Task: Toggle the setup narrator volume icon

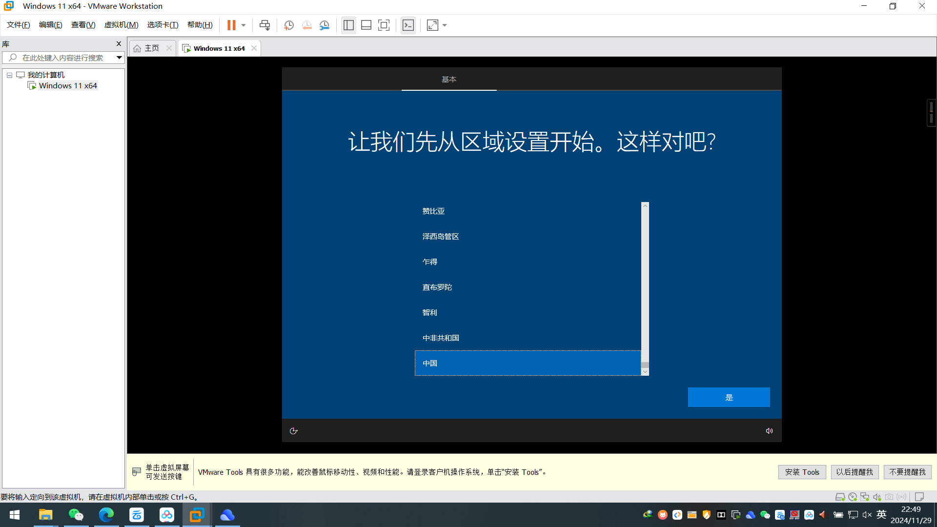Action: pyautogui.click(x=769, y=431)
